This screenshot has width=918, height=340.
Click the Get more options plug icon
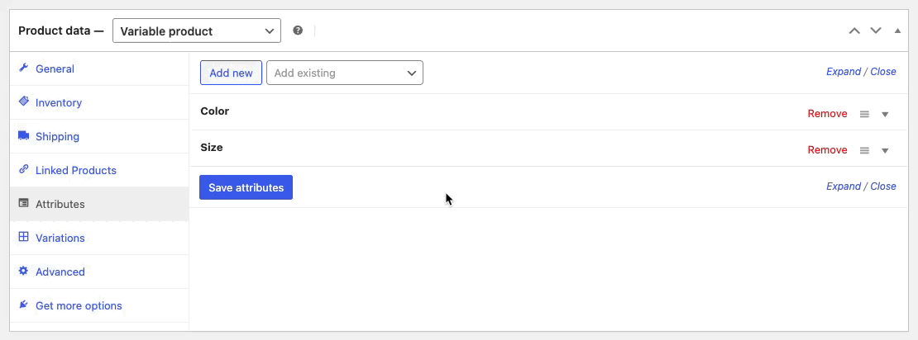coord(23,305)
